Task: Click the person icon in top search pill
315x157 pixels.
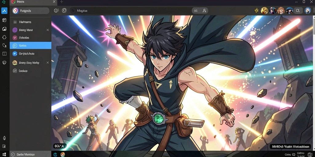Action: pyautogui.click(x=204, y=11)
